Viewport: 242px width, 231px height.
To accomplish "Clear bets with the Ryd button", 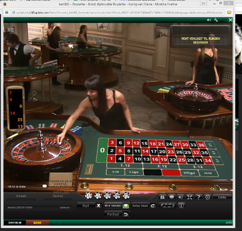I will tap(89, 205).
